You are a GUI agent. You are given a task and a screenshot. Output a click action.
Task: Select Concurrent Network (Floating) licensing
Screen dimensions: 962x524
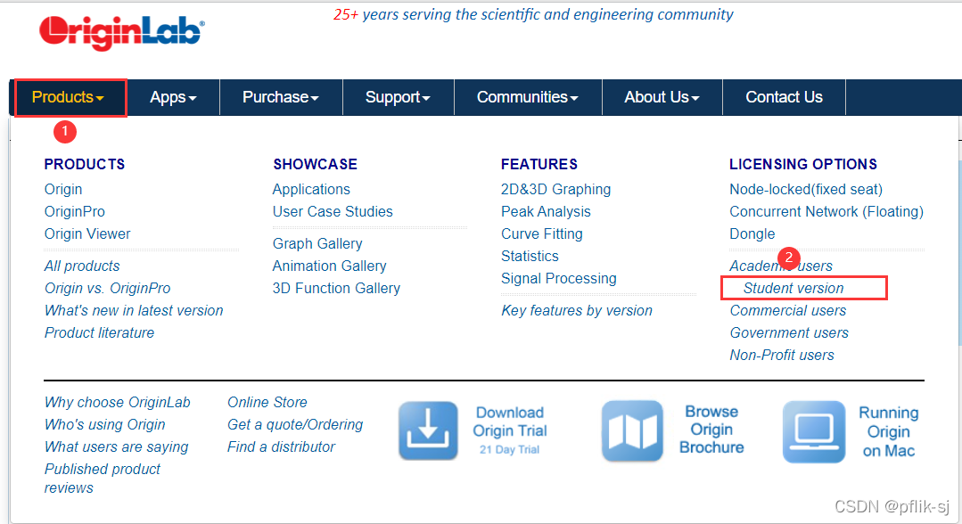point(826,212)
